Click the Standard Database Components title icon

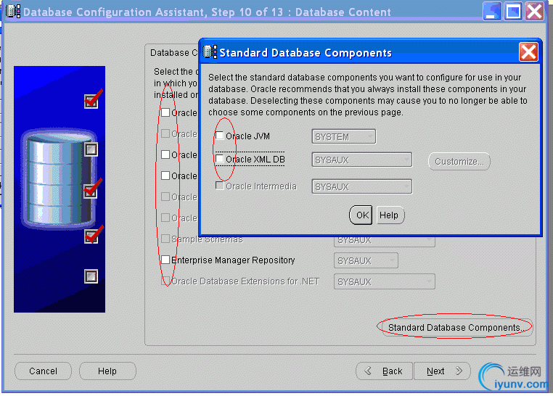[x=210, y=52]
